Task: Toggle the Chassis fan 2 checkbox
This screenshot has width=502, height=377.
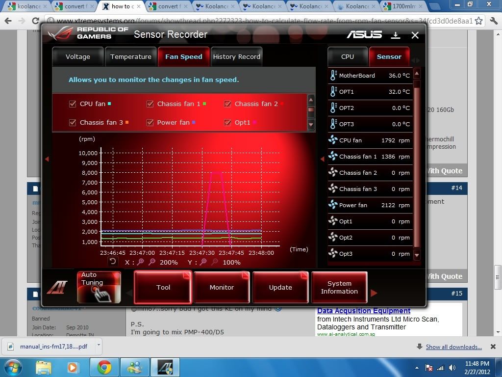Action: [227, 104]
